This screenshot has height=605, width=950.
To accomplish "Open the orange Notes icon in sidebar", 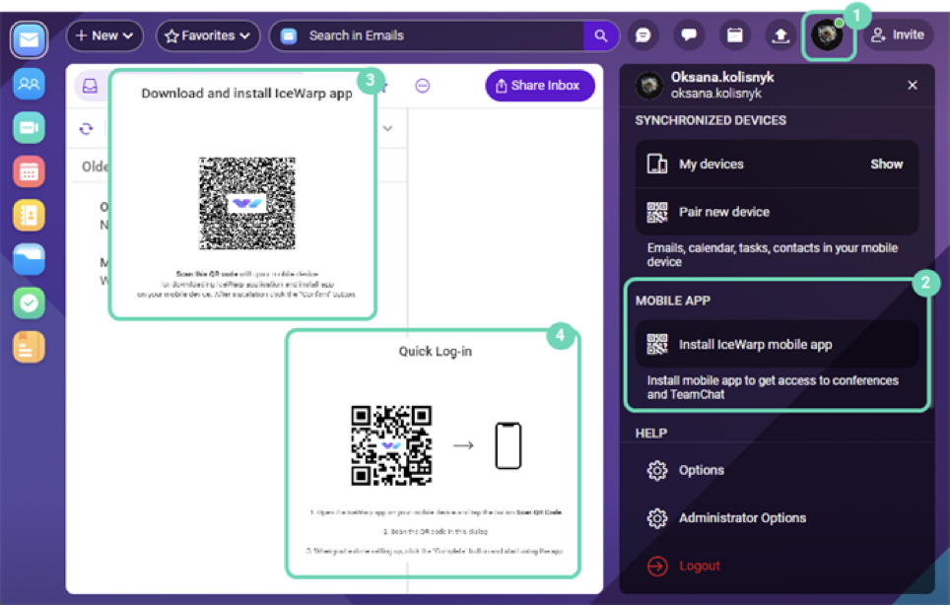I will [x=29, y=347].
